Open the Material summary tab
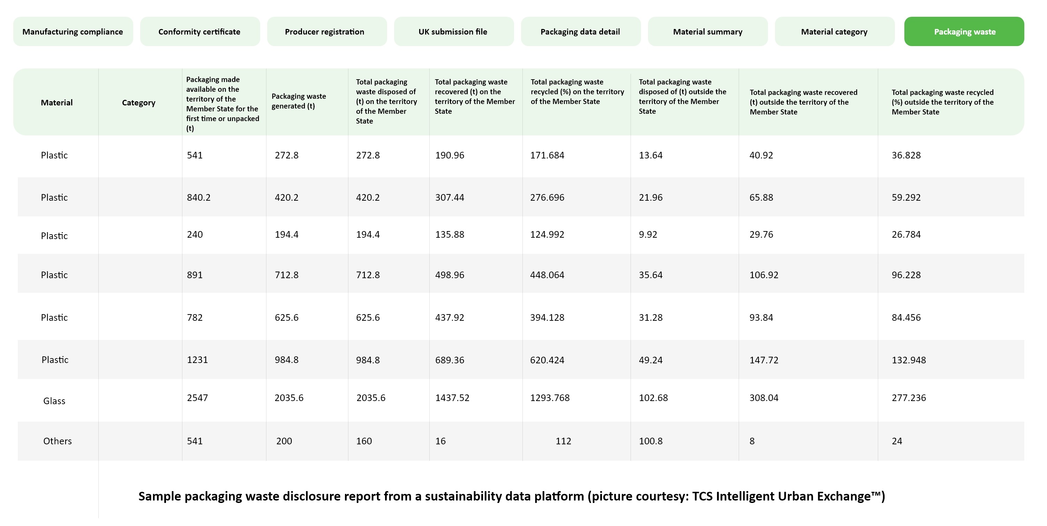This screenshot has height=526, width=1047. (708, 31)
